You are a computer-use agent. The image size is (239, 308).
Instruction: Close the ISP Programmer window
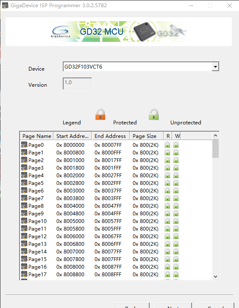coord(230,5)
